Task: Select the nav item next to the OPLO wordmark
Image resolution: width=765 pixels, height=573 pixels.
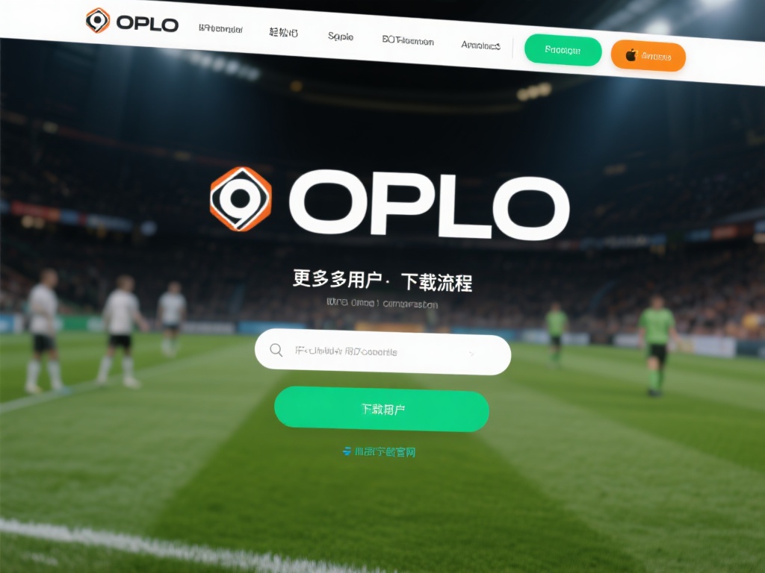Action: [x=220, y=28]
